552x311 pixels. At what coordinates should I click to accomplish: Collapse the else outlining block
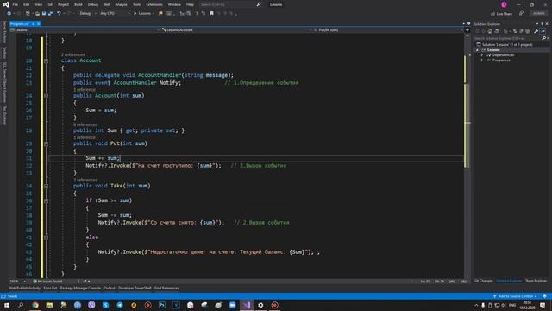click(x=46, y=238)
